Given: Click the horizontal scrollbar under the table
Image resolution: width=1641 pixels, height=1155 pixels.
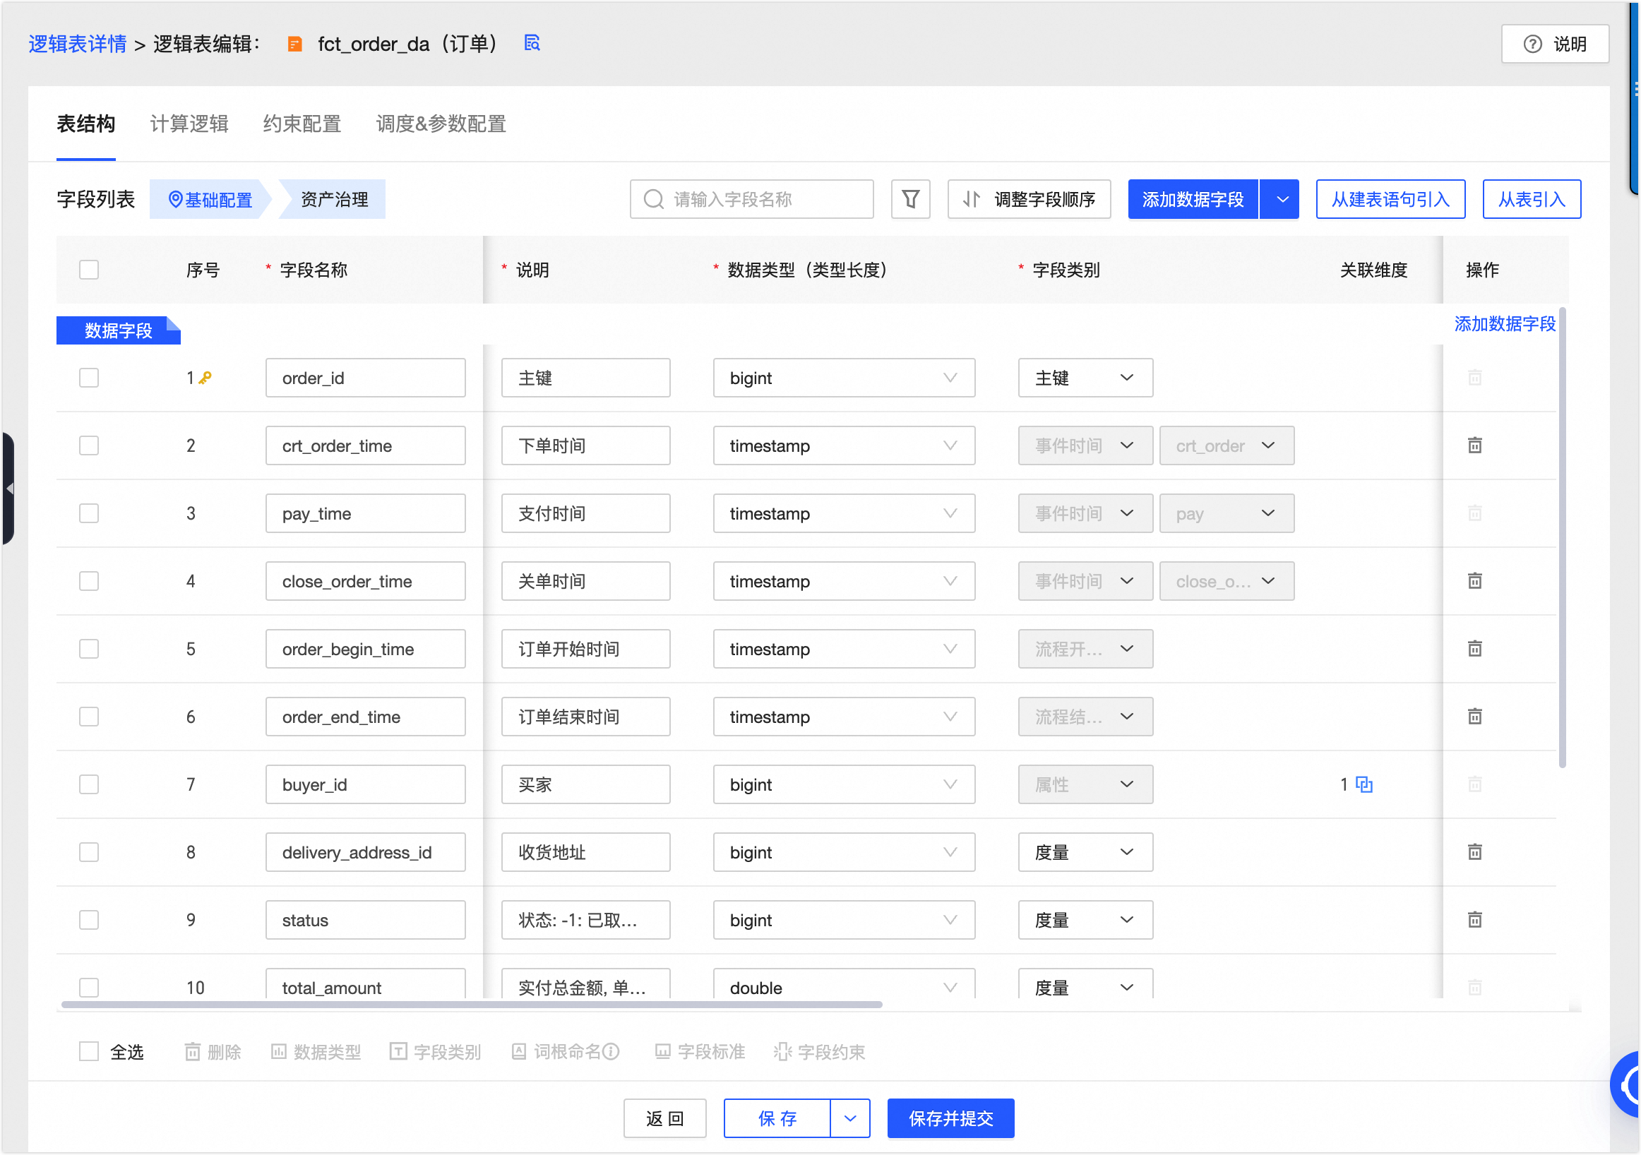Looking at the screenshot, I should click(x=472, y=1004).
